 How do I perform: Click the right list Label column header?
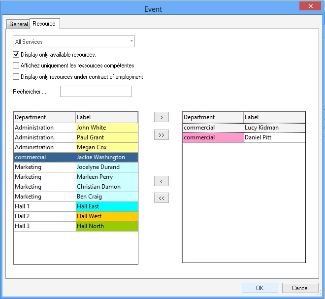(x=273, y=117)
